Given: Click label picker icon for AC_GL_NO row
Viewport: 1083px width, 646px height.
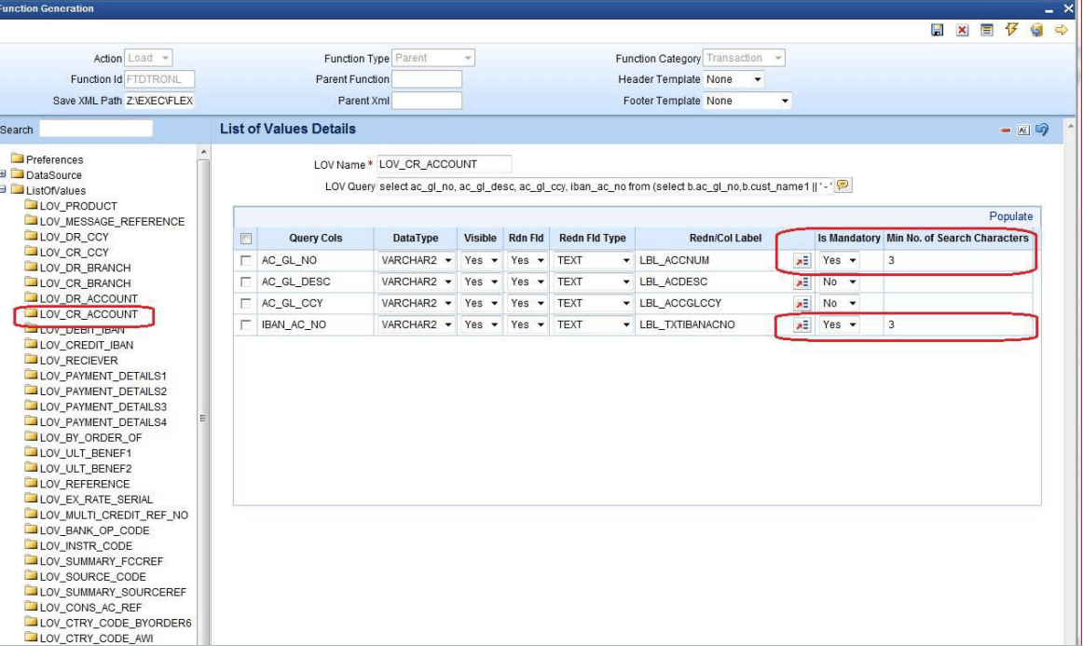Looking at the screenshot, I should pos(802,260).
